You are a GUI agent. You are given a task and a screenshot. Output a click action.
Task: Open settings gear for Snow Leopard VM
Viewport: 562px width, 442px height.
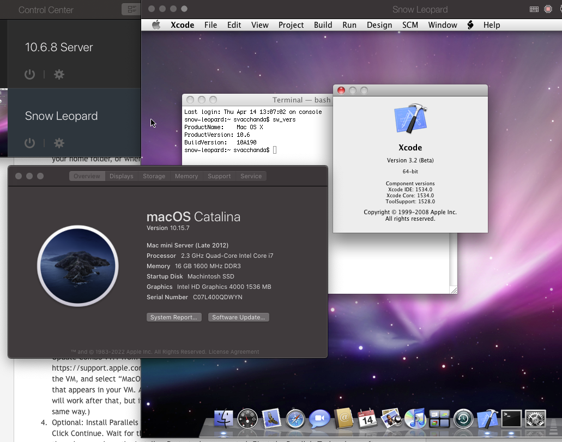tap(59, 143)
